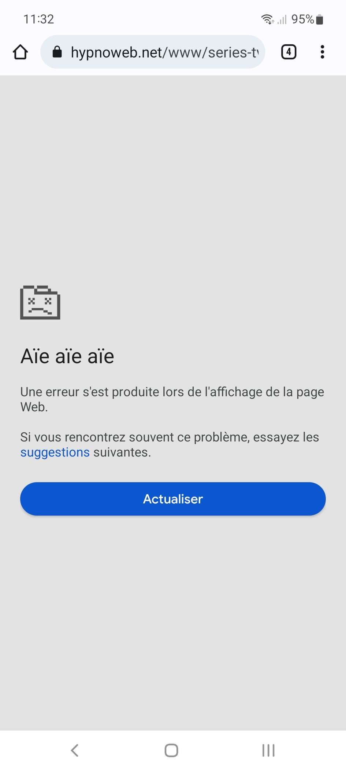Tap the 11:32 clock in status bar
Viewport: 346px width, 770px height.
tap(39, 19)
